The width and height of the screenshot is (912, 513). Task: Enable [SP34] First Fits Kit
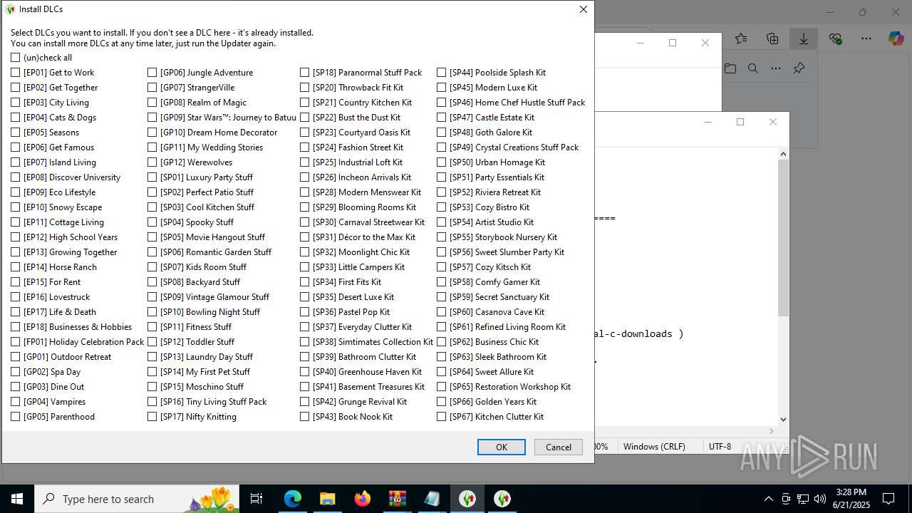click(305, 282)
